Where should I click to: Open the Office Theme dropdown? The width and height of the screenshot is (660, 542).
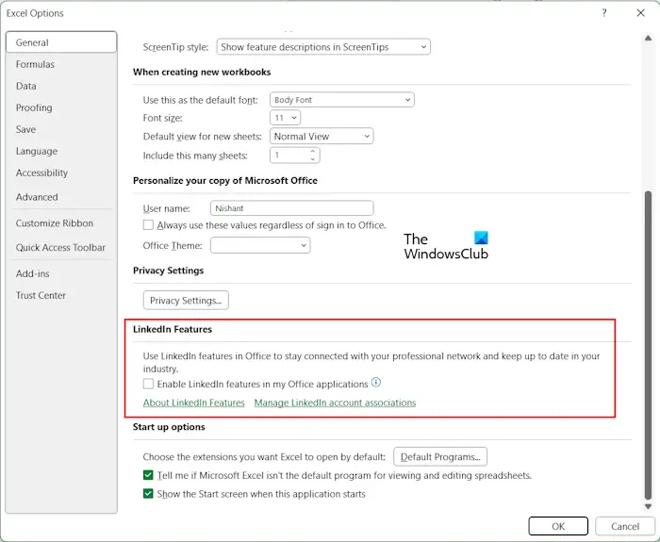tap(260, 245)
